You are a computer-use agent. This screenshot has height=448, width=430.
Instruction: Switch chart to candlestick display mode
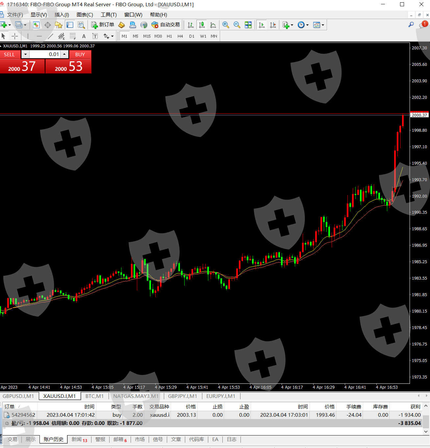coord(202,25)
